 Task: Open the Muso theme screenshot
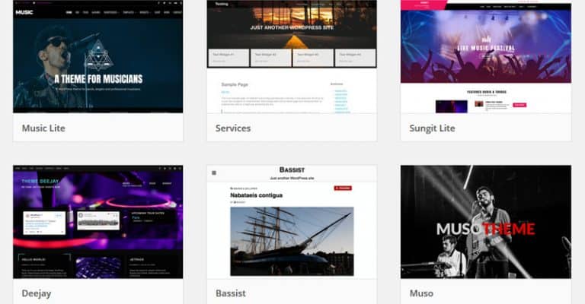[x=486, y=222]
